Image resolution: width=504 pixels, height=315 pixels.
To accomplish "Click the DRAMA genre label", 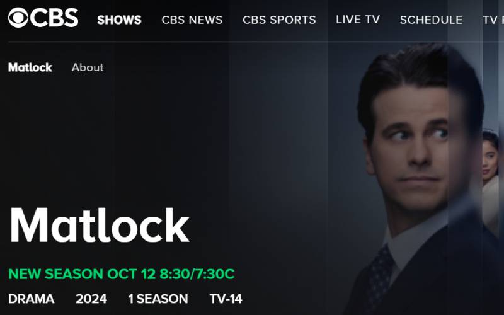I will tap(31, 299).
